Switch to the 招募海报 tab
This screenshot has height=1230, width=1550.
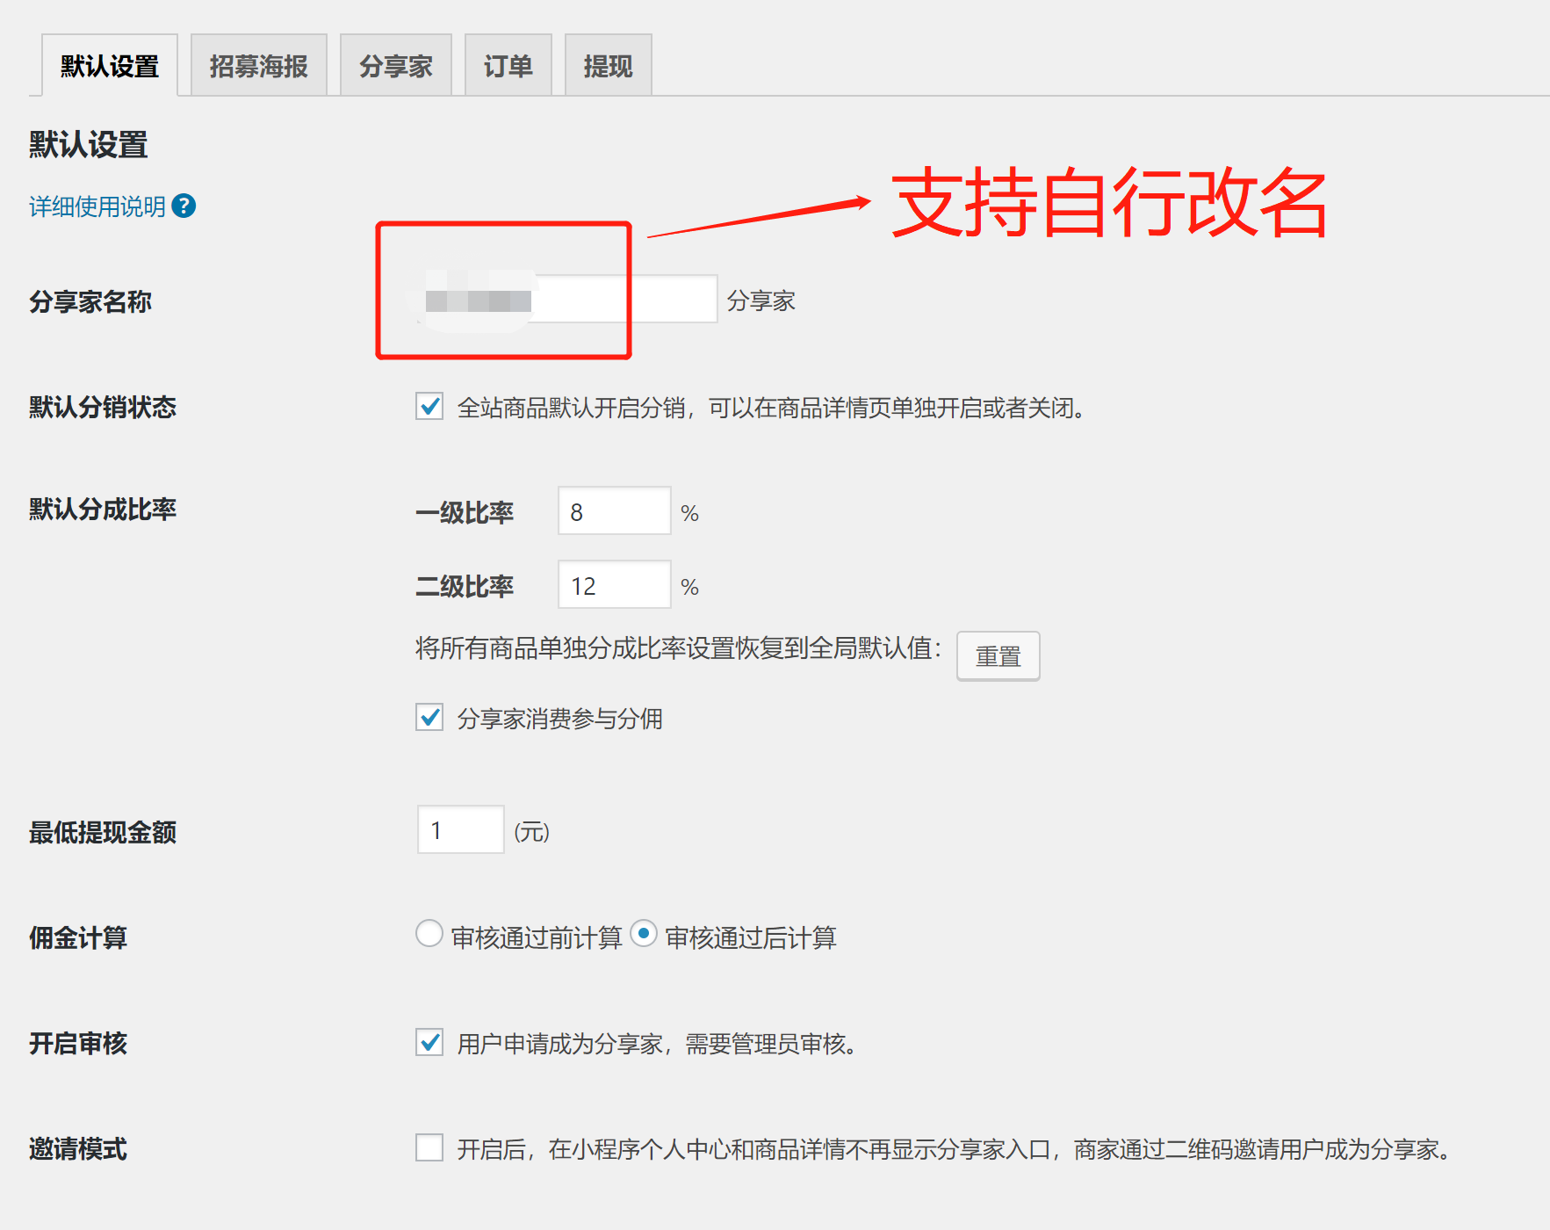258,66
